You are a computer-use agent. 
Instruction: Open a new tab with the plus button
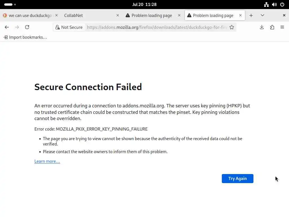(x=251, y=15)
